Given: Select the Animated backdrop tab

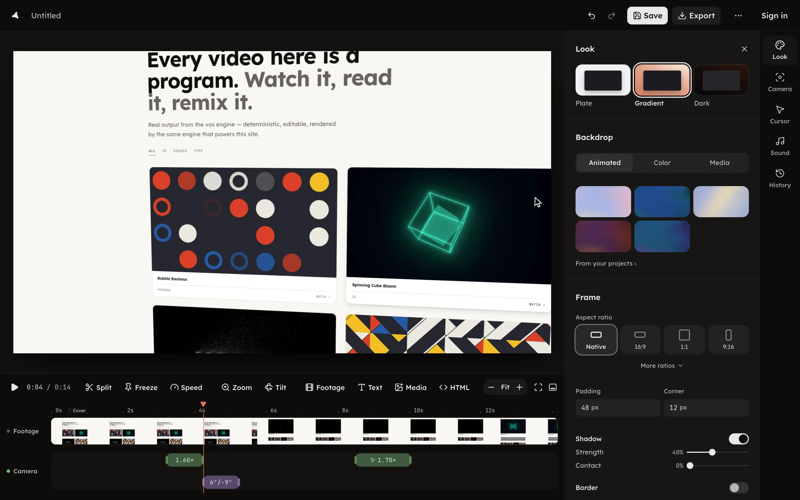Looking at the screenshot, I should pos(605,163).
